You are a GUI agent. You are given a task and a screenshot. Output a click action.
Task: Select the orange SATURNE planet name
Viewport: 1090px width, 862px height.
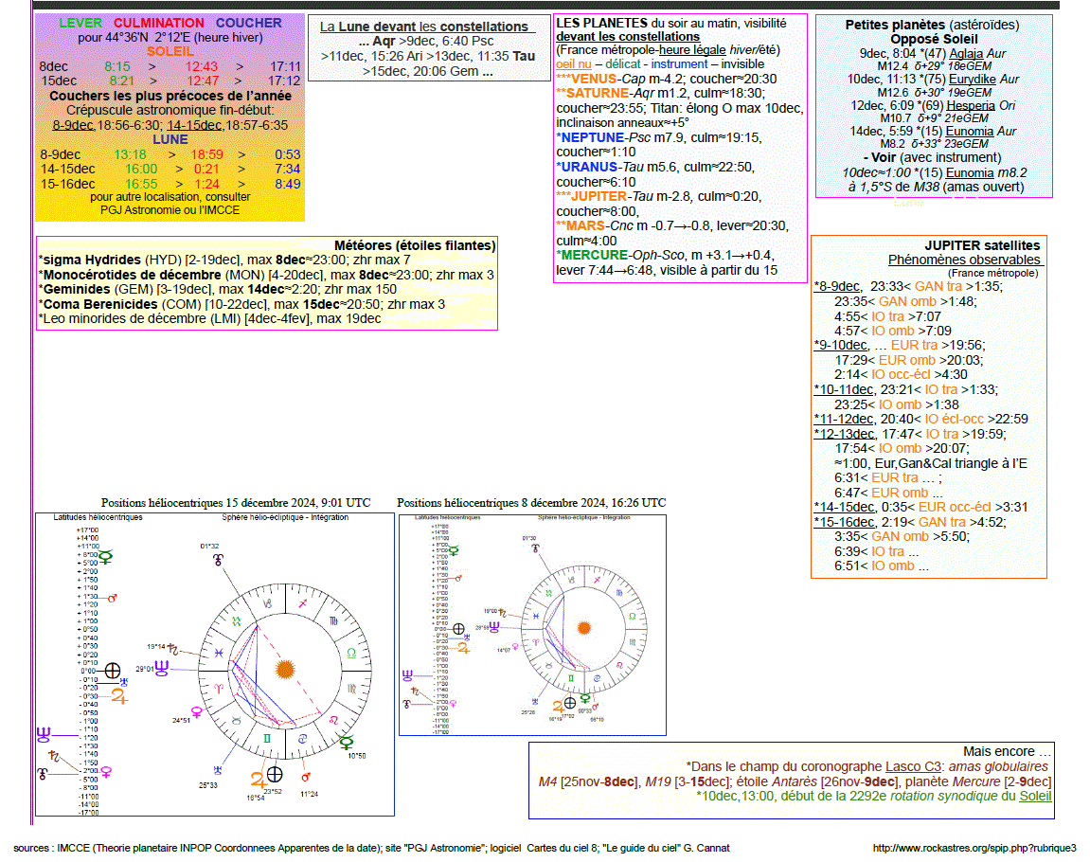[598, 93]
